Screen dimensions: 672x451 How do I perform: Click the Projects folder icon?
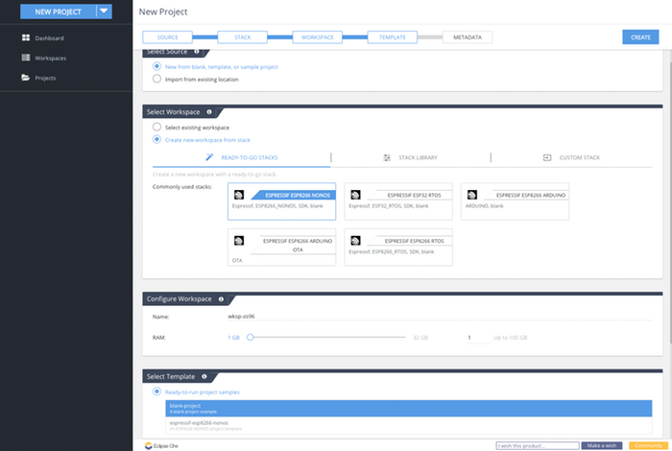[x=26, y=78]
